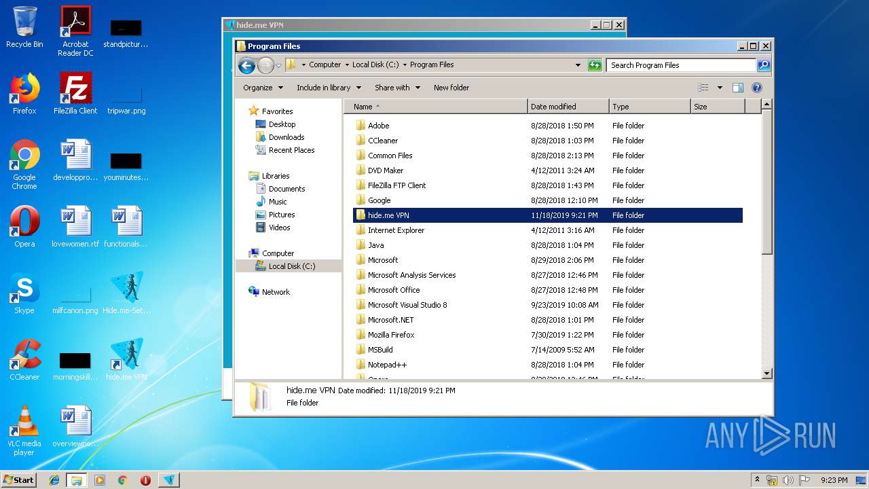This screenshot has width=869, height=489.
Task: Select lovewomen.rtf document on desktop
Action: pyautogui.click(x=75, y=227)
